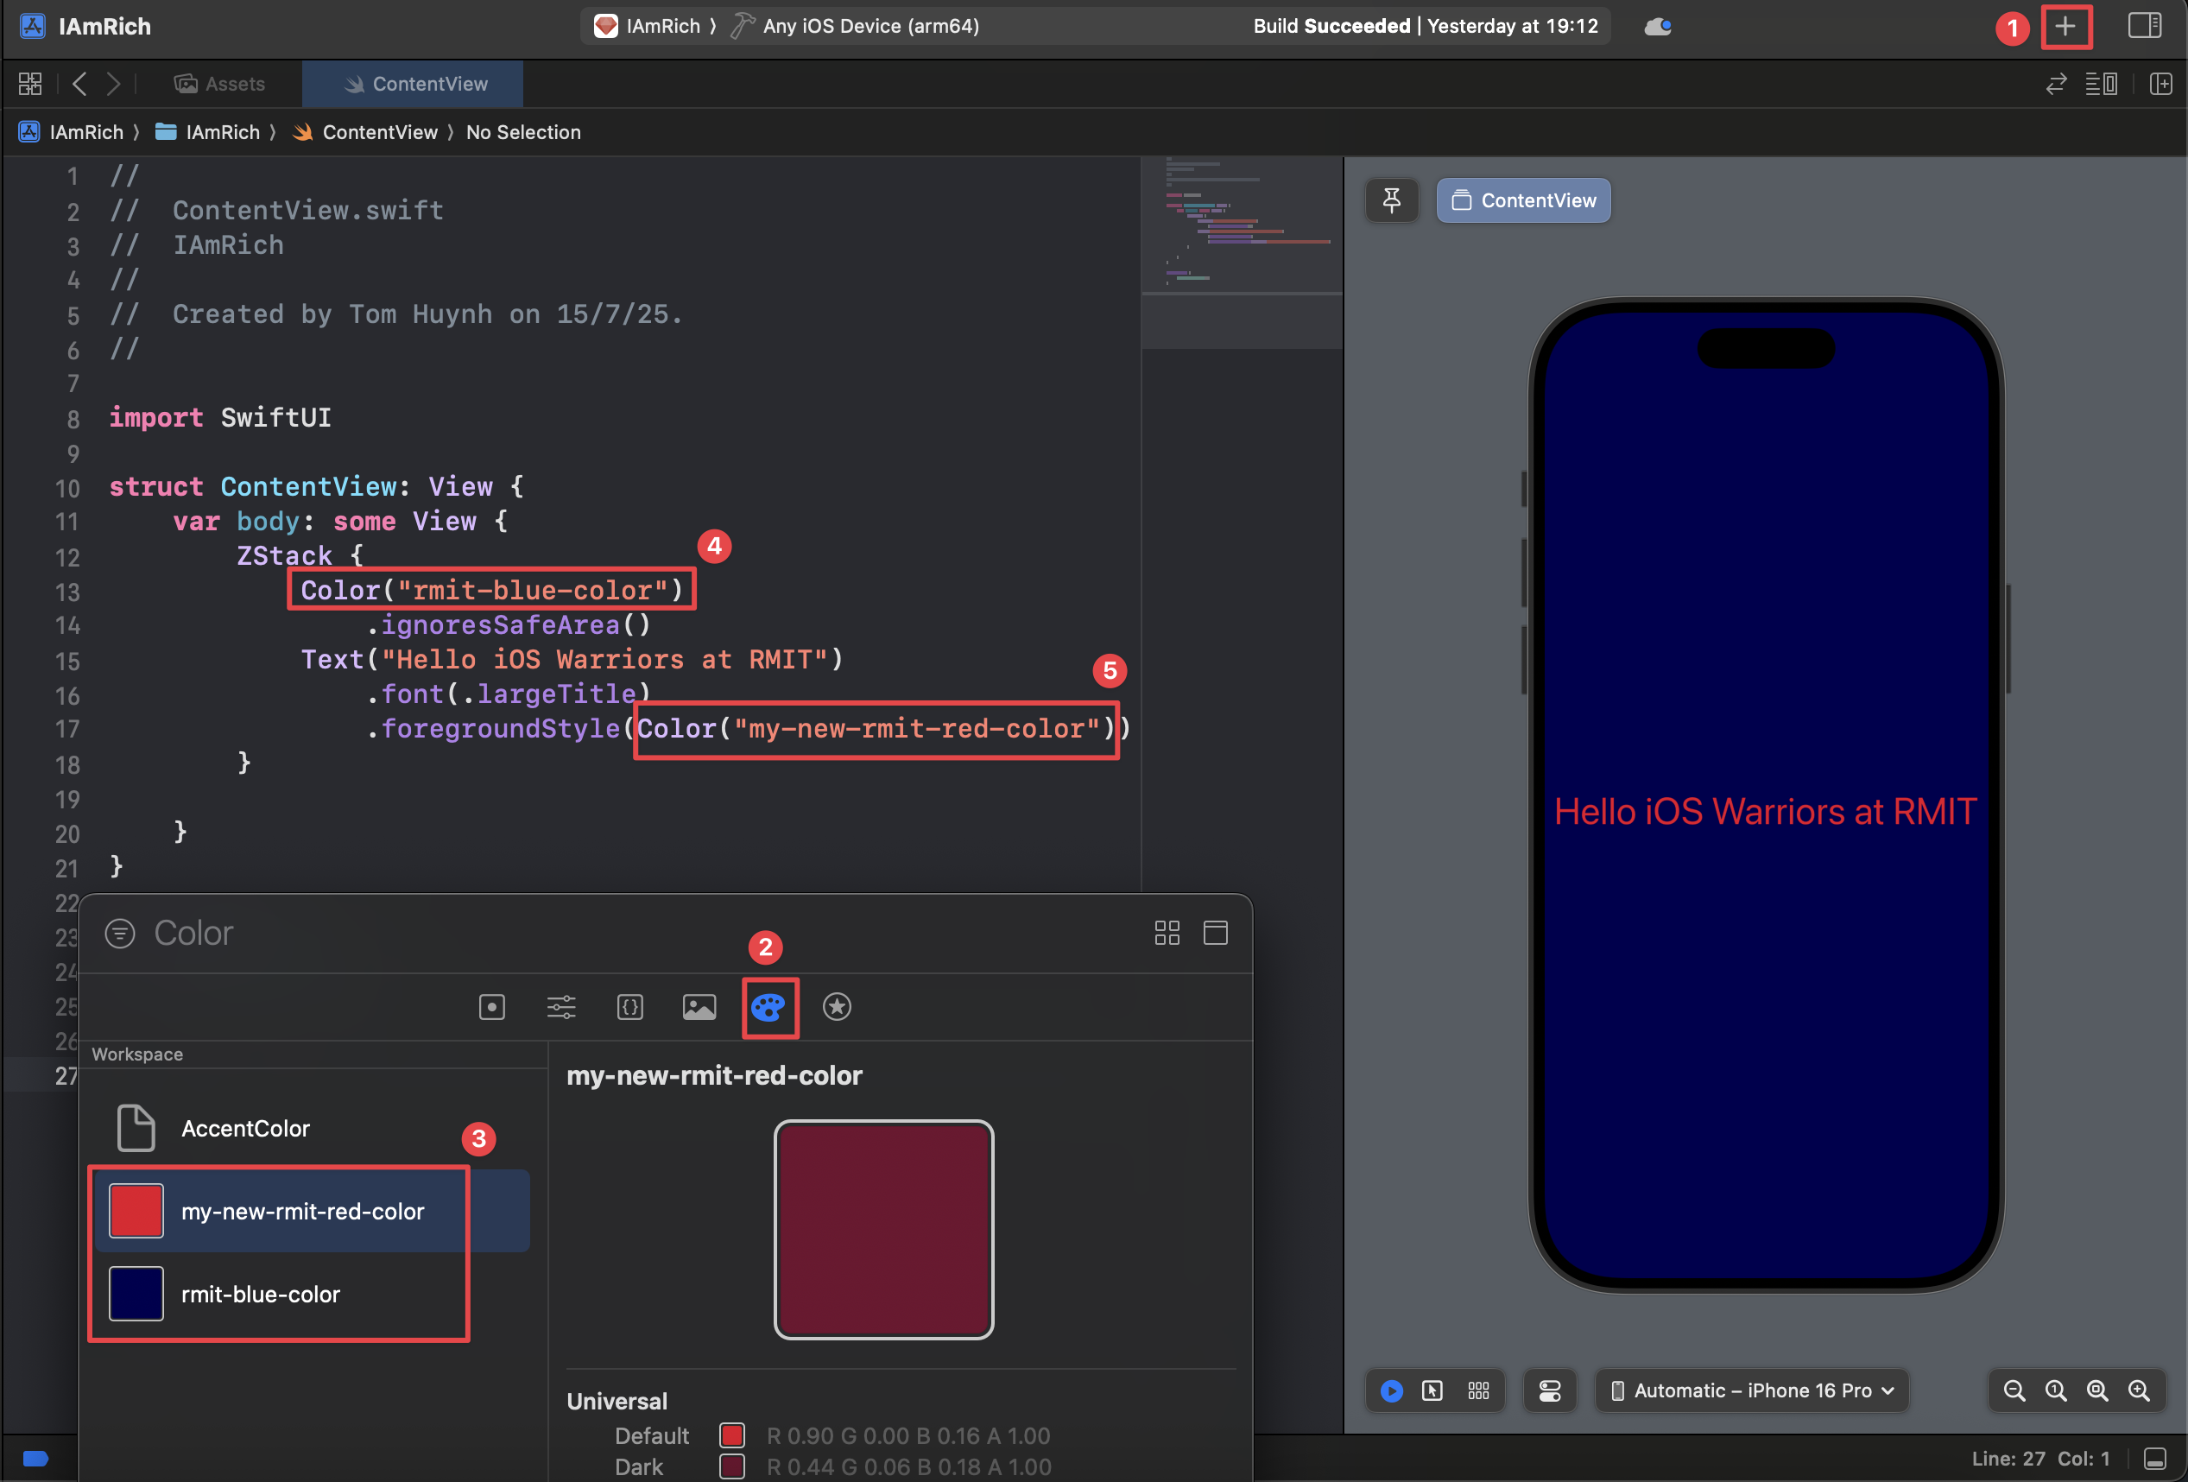Select my-new-rmit-red-color in the Workspace list
This screenshot has width=2188, height=1482.
click(x=302, y=1212)
